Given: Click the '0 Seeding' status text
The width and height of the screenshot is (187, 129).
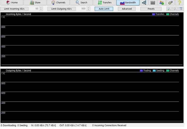Looking at the screenshot, I should point(22,125).
